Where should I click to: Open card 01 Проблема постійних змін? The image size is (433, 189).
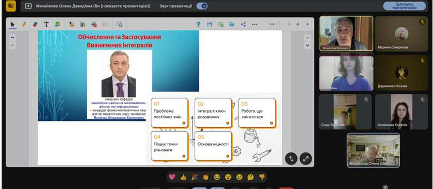click(x=170, y=113)
